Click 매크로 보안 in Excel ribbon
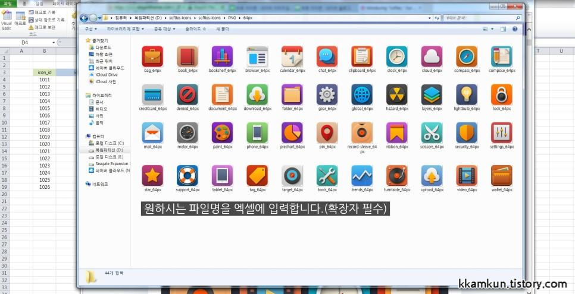Viewport: 575px width, 294px height. tap(42, 27)
